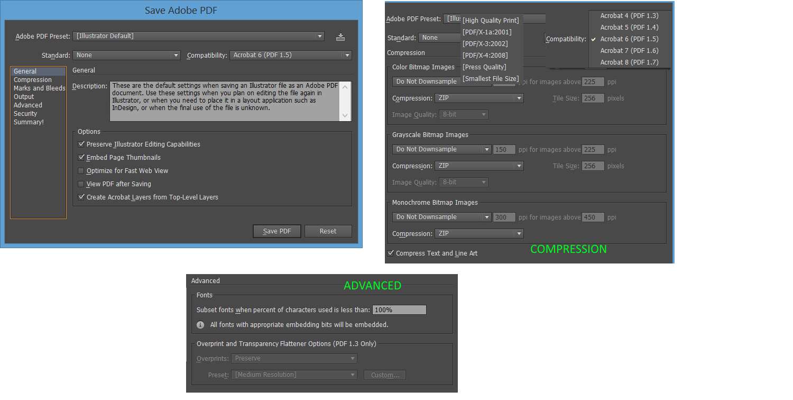Enable Optimize for Fast Web View
The image size is (793, 400).
tap(81, 170)
